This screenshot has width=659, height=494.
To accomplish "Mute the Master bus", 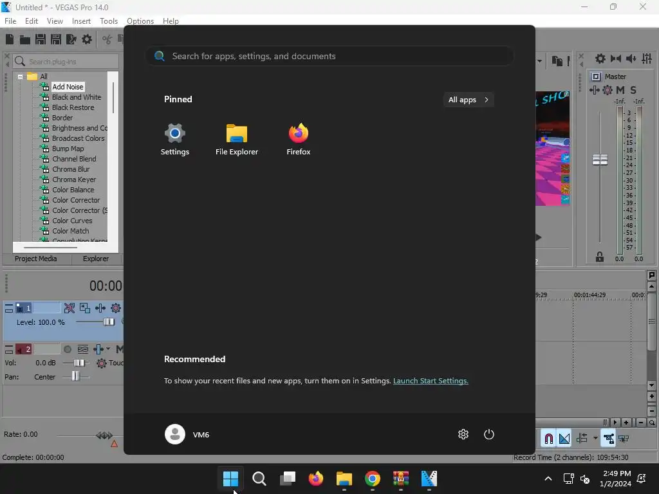I will 620,90.
